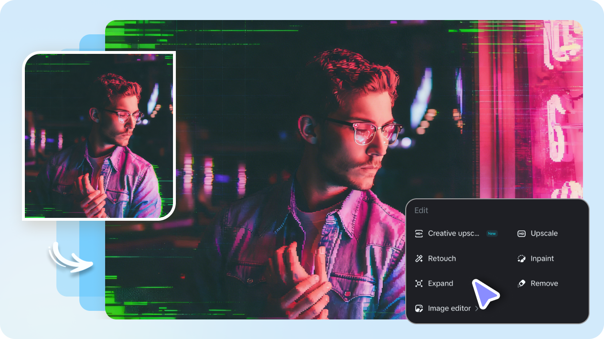The width and height of the screenshot is (604, 339).
Task: Click the Retouch wand icon
Action: pyautogui.click(x=419, y=258)
